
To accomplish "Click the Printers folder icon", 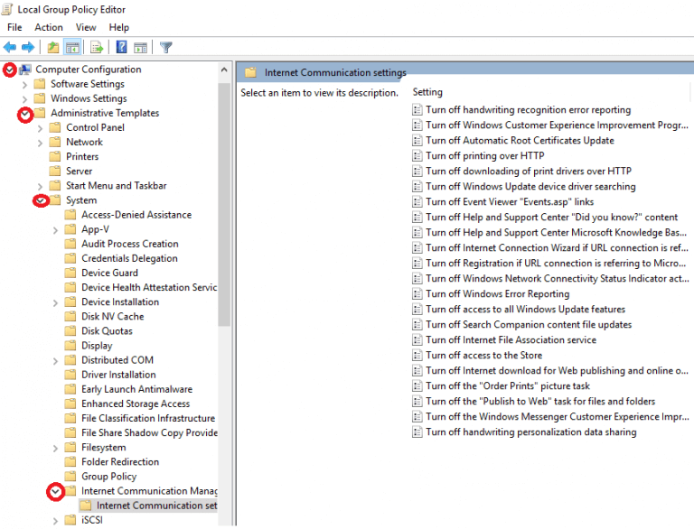I will coord(55,156).
